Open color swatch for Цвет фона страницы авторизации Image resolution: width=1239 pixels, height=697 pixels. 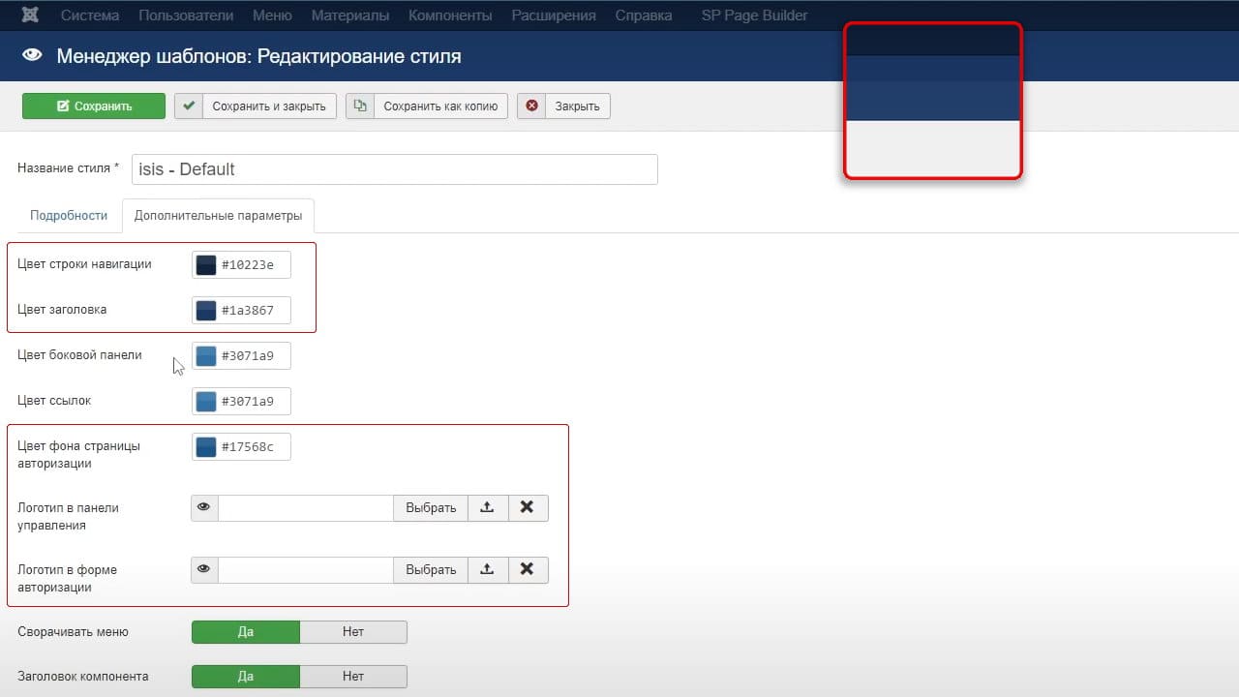pos(206,446)
